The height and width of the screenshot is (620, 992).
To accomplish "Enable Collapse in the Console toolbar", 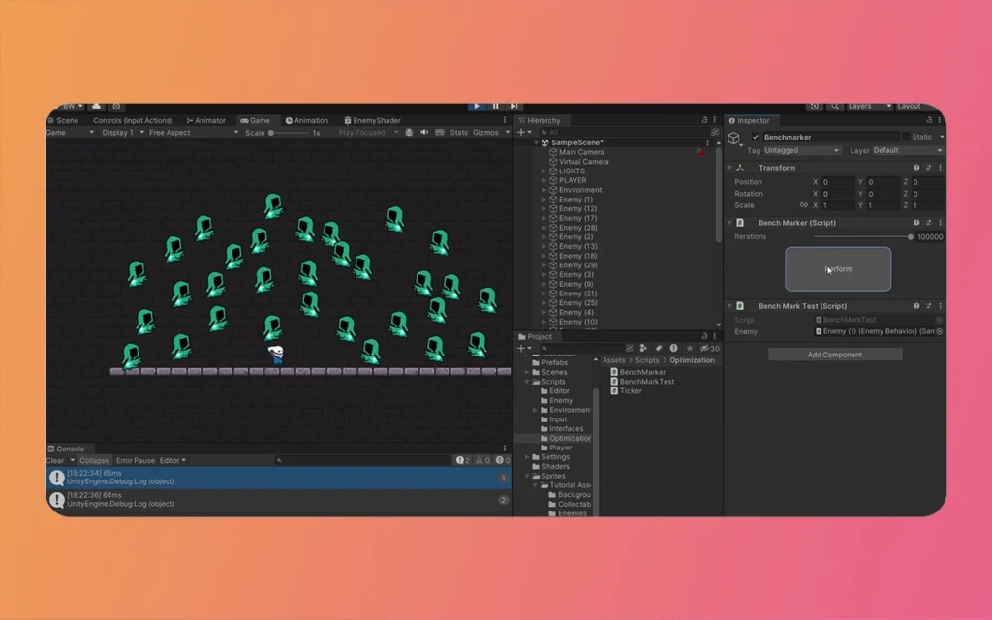I will pyautogui.click(x=95, y=460).
